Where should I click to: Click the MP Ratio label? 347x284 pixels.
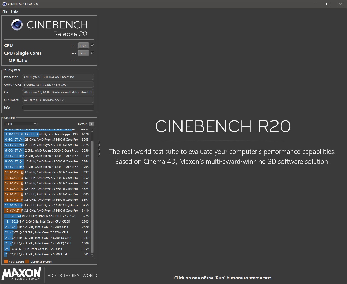tap(18, 61)
